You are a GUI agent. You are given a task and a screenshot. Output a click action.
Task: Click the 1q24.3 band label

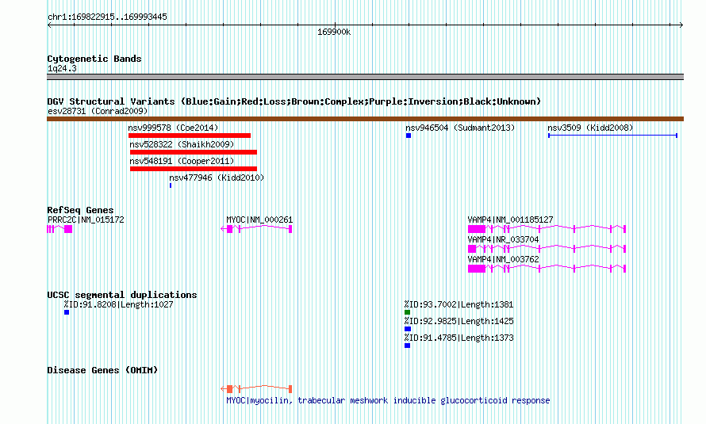coord(62,68)
